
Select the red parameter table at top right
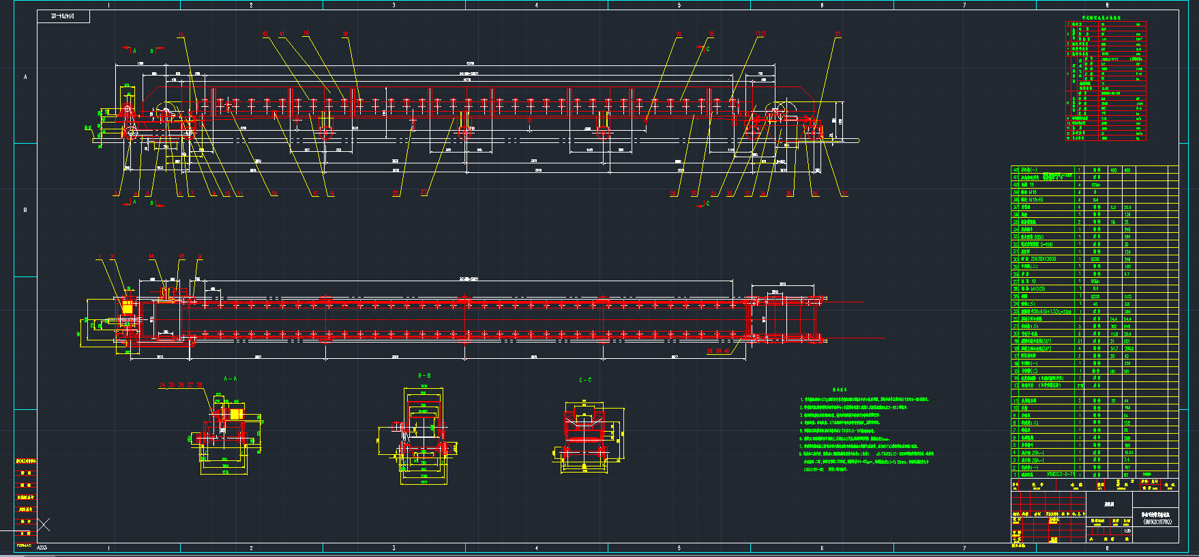[1106, 81]
